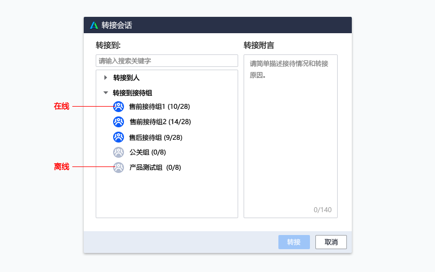Click the 取消 button
435x272 pixels.
point(331,242)
